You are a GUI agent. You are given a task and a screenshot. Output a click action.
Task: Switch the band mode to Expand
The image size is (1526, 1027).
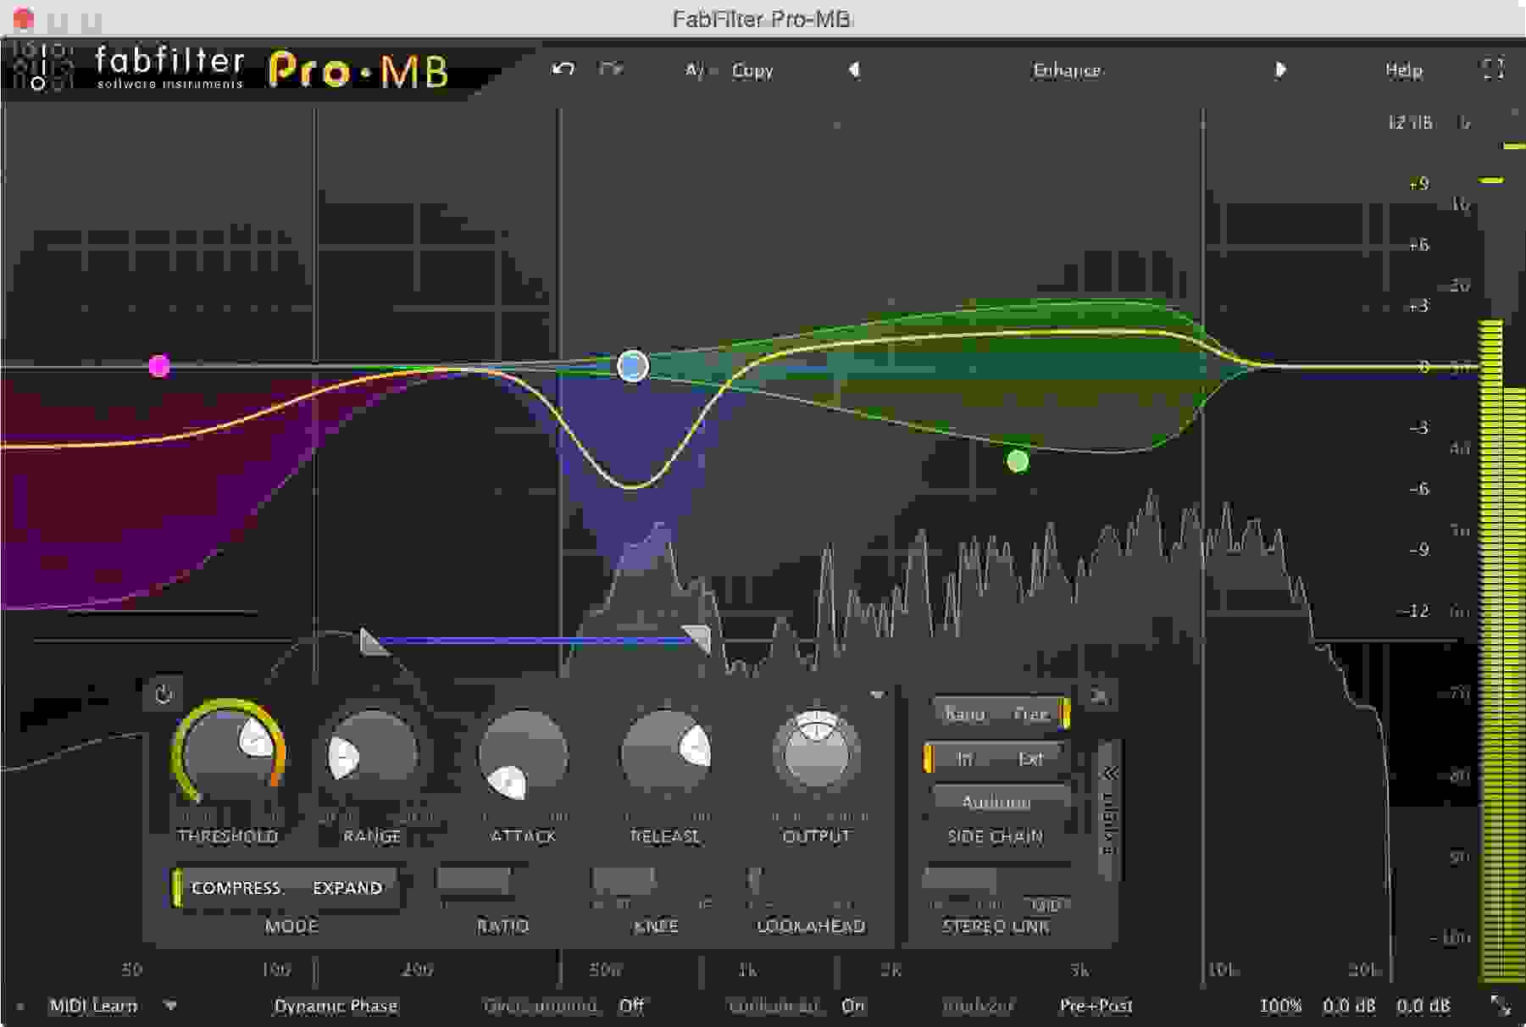pyautogui.click(x=346, y=888)
